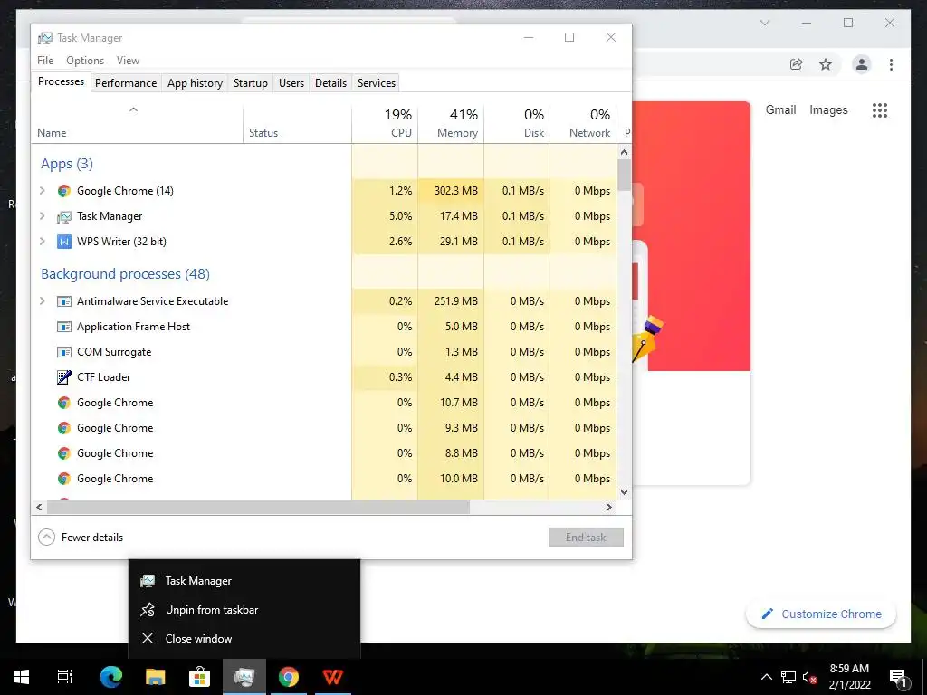The image size is (927, 695).
Task: Open the Options menu
Action: click(85, 61)
